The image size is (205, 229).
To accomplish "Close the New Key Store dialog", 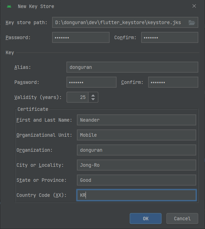I will pos(194,6).
